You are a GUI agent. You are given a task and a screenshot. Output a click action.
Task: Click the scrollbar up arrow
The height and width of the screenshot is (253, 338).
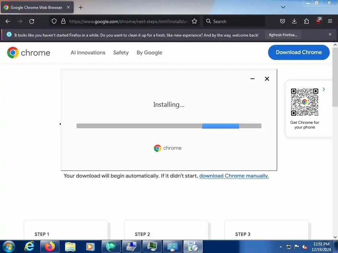pyautogui.click(x=335, y=45)
